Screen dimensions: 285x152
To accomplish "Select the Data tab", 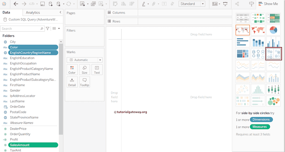I will tap(6, 13).
